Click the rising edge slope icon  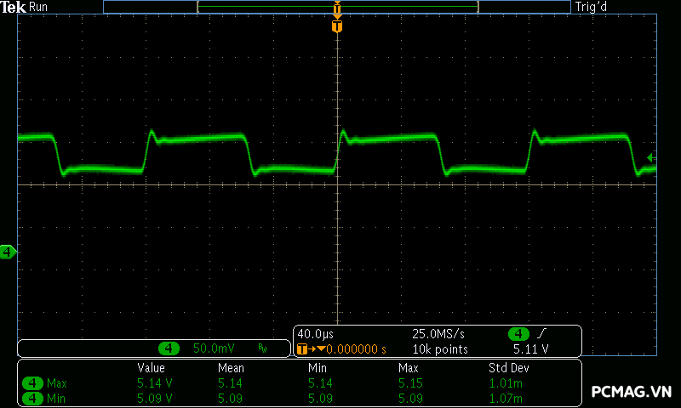[x=543, y=334]
